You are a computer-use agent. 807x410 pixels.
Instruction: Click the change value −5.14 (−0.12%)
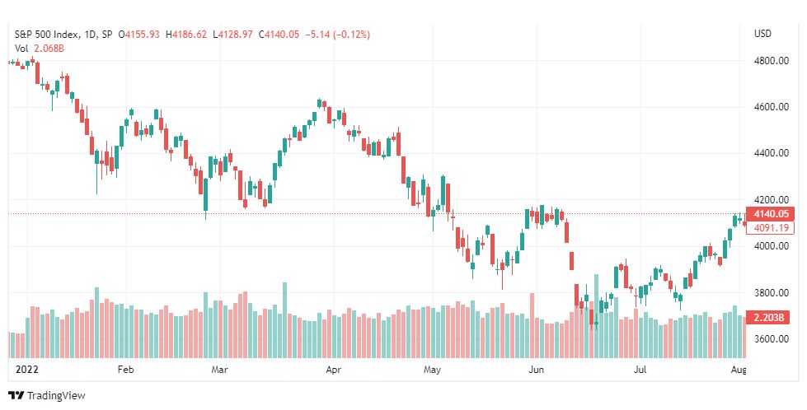click(x=338, y=35)
